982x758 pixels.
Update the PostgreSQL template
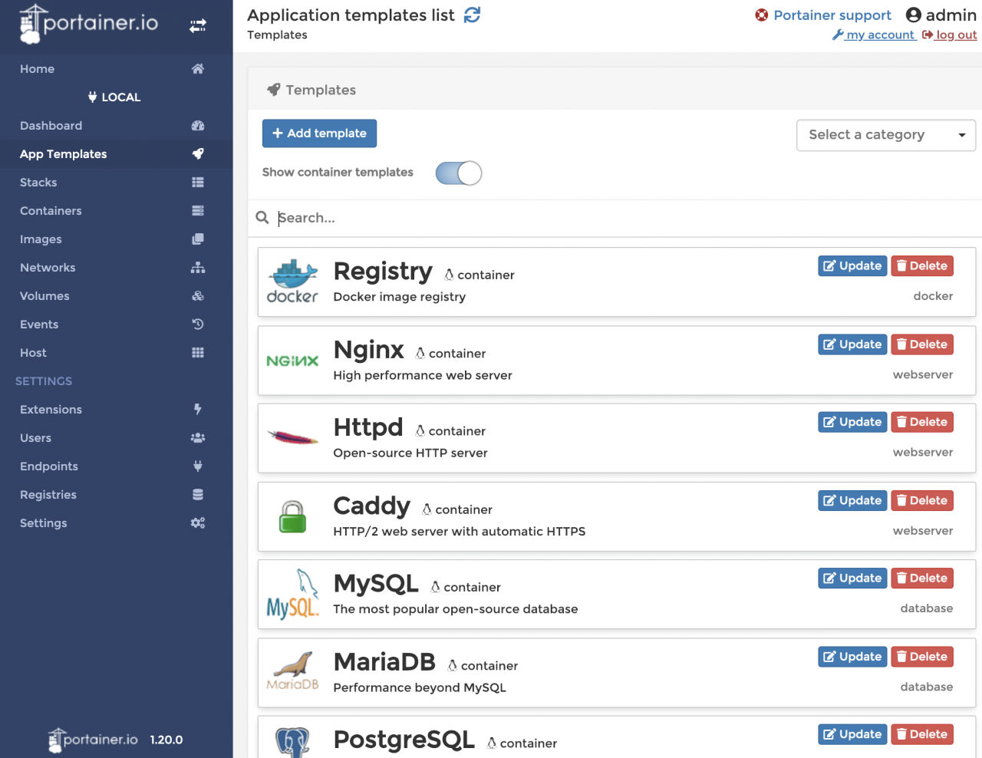coord(852,734)
